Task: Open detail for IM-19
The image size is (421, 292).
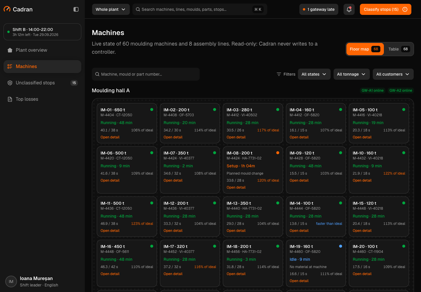Action: click(x=299, y=281)
